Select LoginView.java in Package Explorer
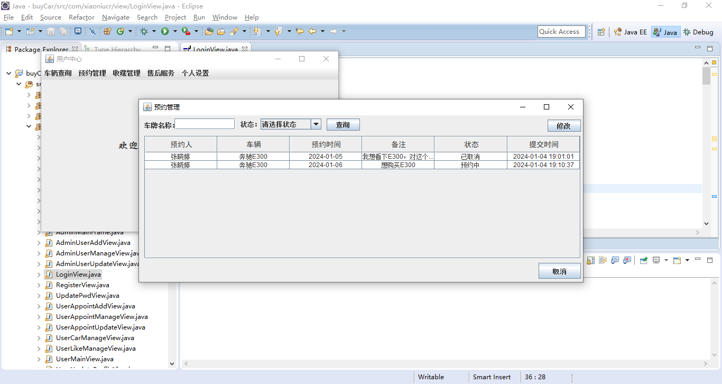The image size is (722, 384). pyautogui.click(x=78, y=275)
